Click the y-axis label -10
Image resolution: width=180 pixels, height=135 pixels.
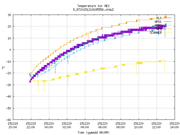pos(9,62)
